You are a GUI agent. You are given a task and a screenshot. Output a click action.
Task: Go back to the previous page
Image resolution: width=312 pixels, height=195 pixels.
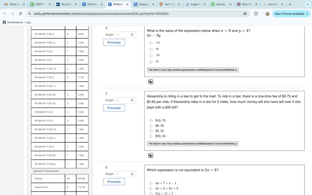pos(5,14)
